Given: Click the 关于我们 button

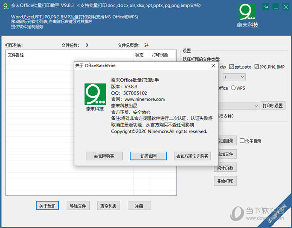Looking at the screenshot, I should [48, 206].
